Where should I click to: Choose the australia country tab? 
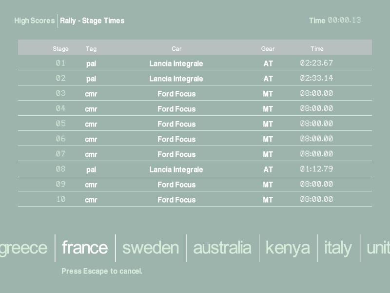pyautogui.click(x=222, y=248)
